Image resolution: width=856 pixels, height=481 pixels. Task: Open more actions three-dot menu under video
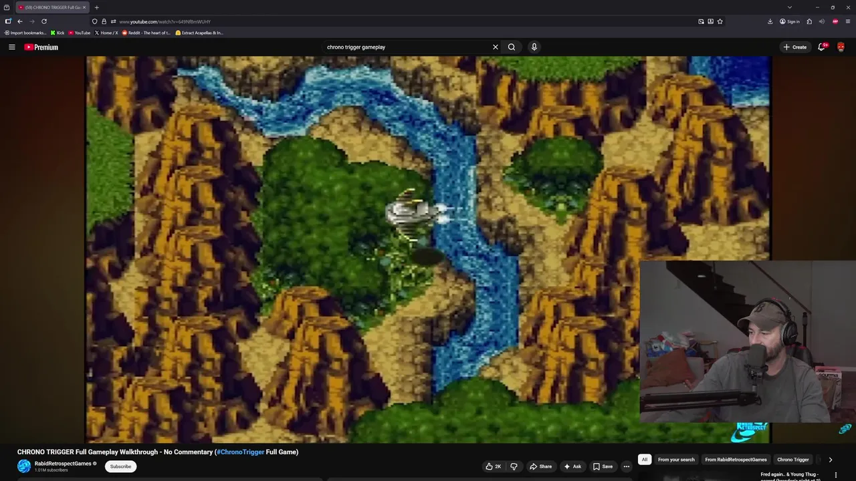pos(627,466)
